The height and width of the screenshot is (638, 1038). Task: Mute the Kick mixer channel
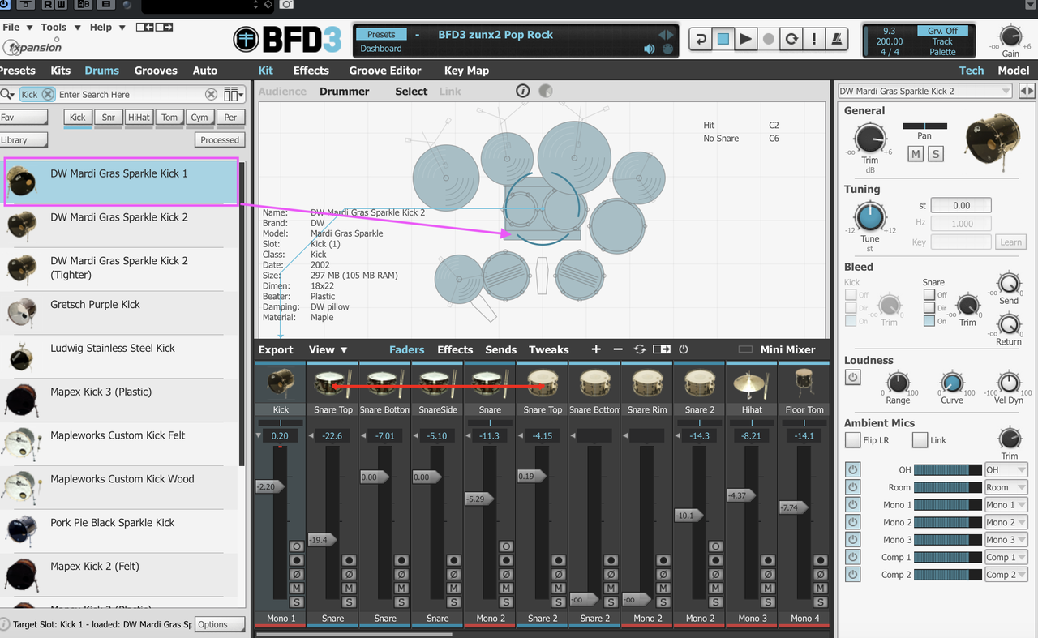point(297,588)
